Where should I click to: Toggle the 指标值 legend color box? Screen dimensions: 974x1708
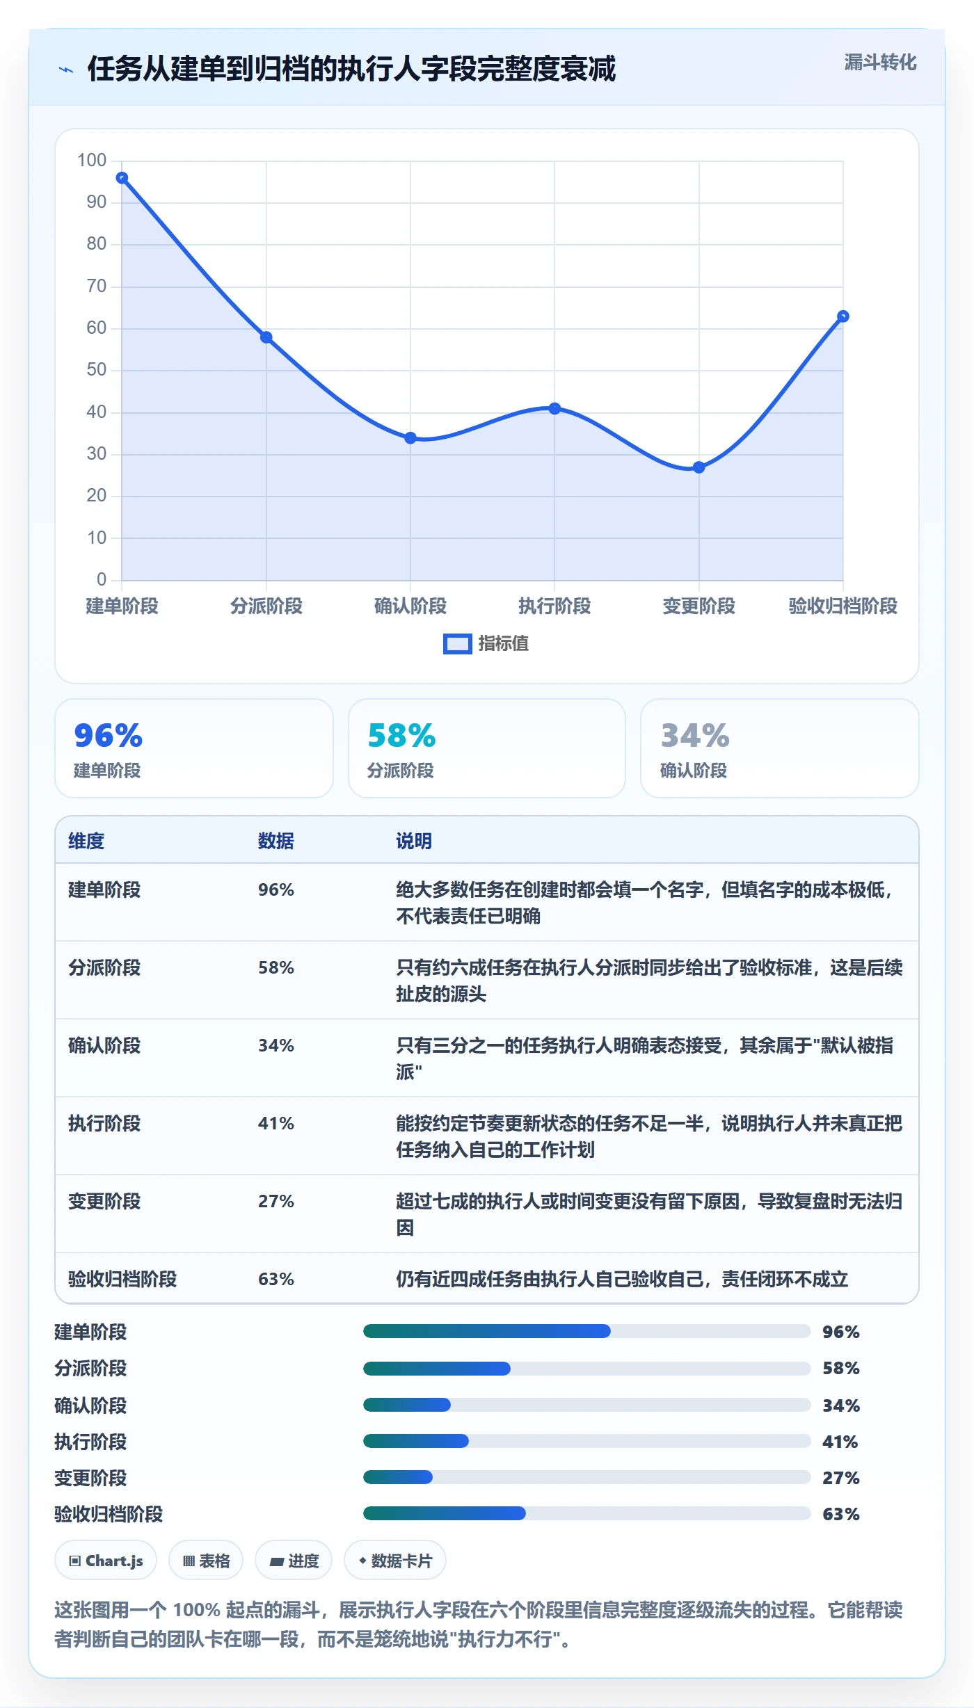pos(457,644)
